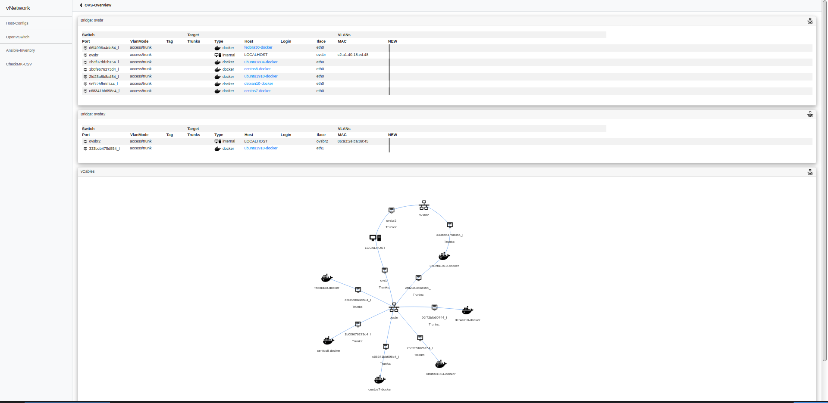Open fedora30-docker host link
The height and width of the screenshot is (403, 828).
pos(258,47)
